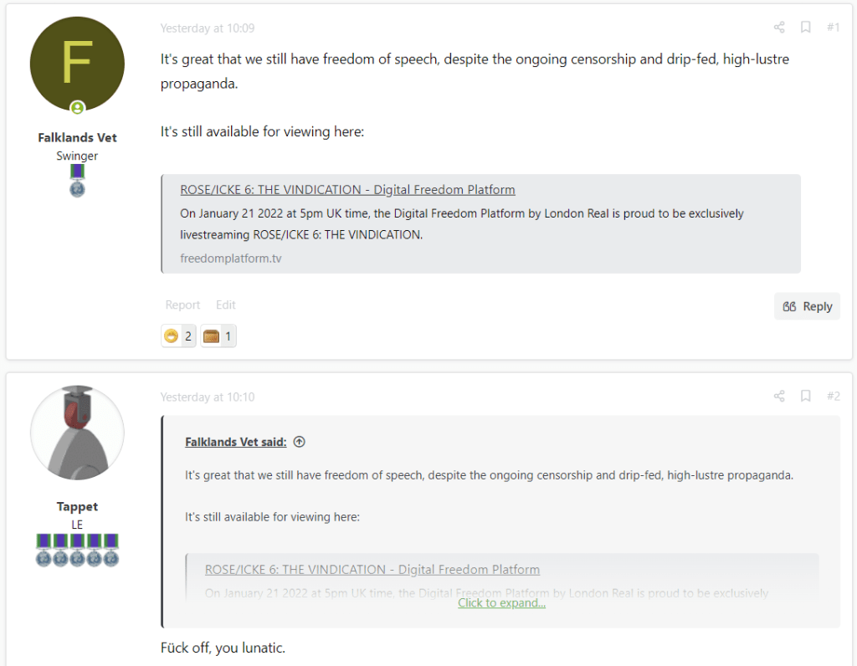This screenshot has width=857, height=666.
Task: Click to expand the quoted post
Action: click(501, 602)
